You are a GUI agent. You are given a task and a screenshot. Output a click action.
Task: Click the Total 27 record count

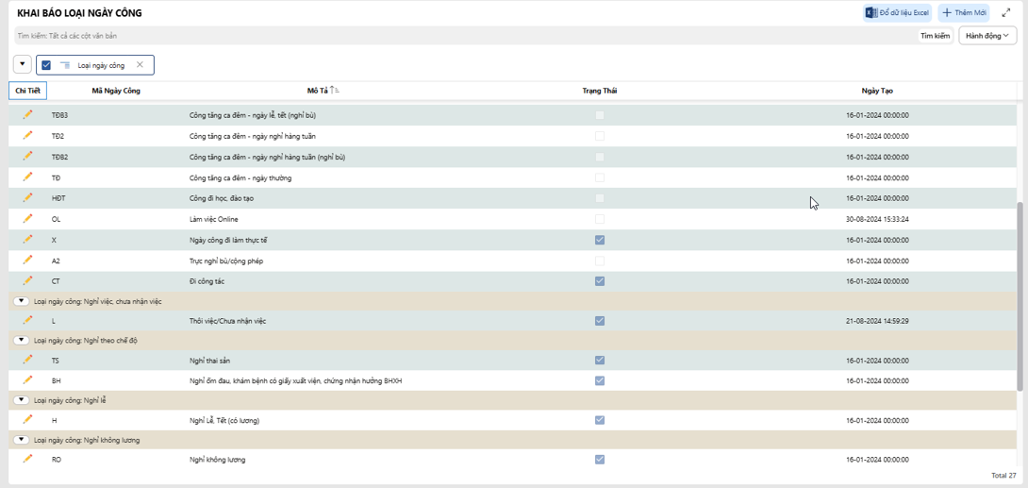coord(1003,475)
